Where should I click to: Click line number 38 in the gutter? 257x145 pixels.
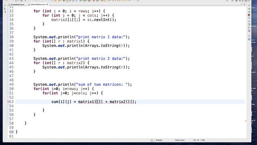[11, 37]
